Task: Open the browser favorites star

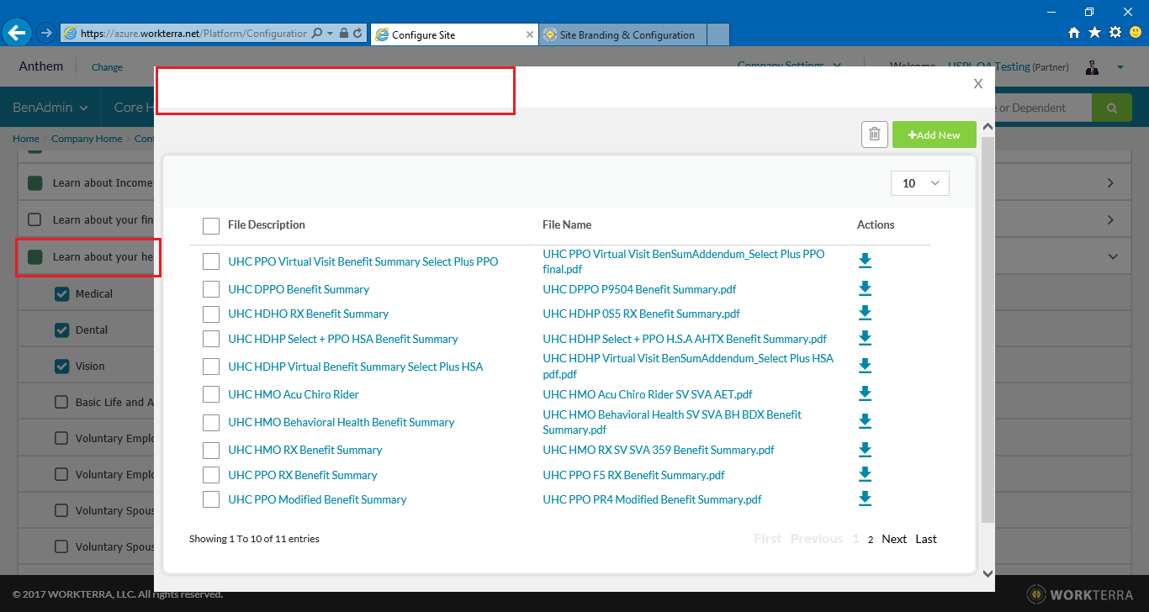Action: pyautogui.click(x=1094, y=33)
